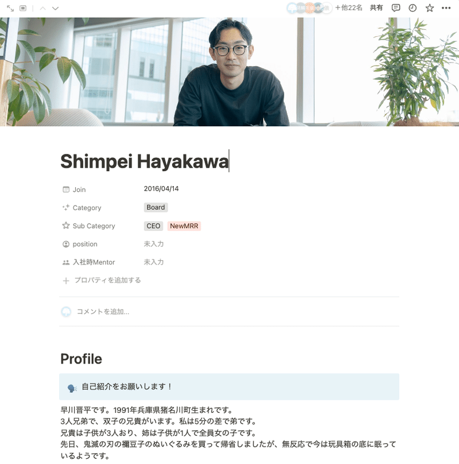
Task: Click the CEO sub category tag
Action: 153,226
